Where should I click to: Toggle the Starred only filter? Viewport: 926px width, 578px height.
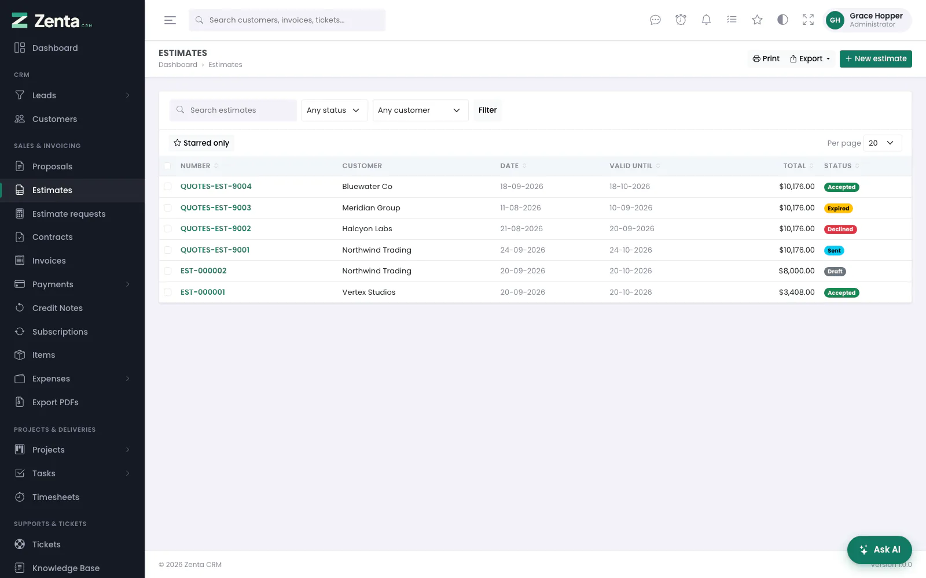point(201,143)
